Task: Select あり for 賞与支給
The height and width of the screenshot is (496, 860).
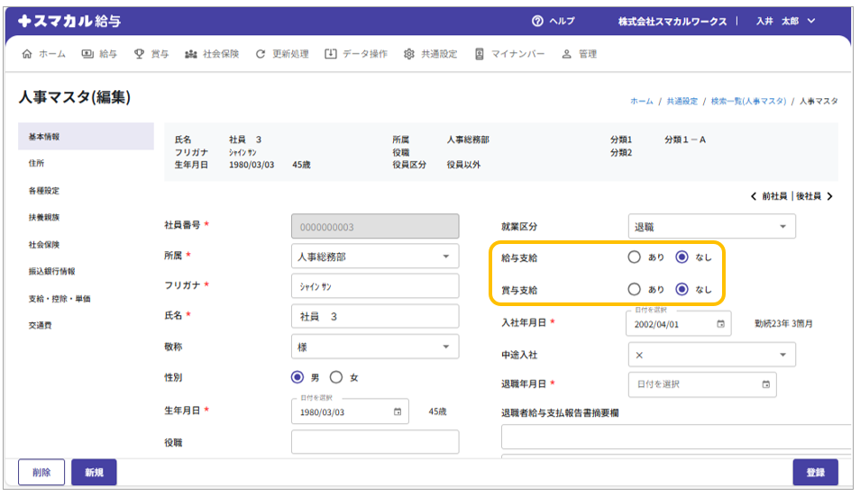Action: coord(635,289)
